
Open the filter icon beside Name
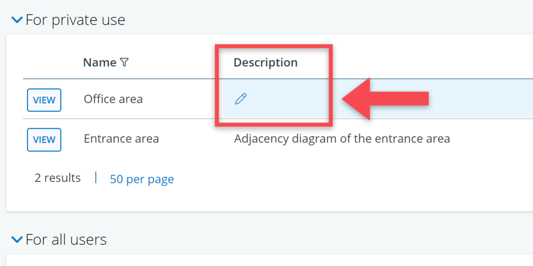[x=124, y=63]
